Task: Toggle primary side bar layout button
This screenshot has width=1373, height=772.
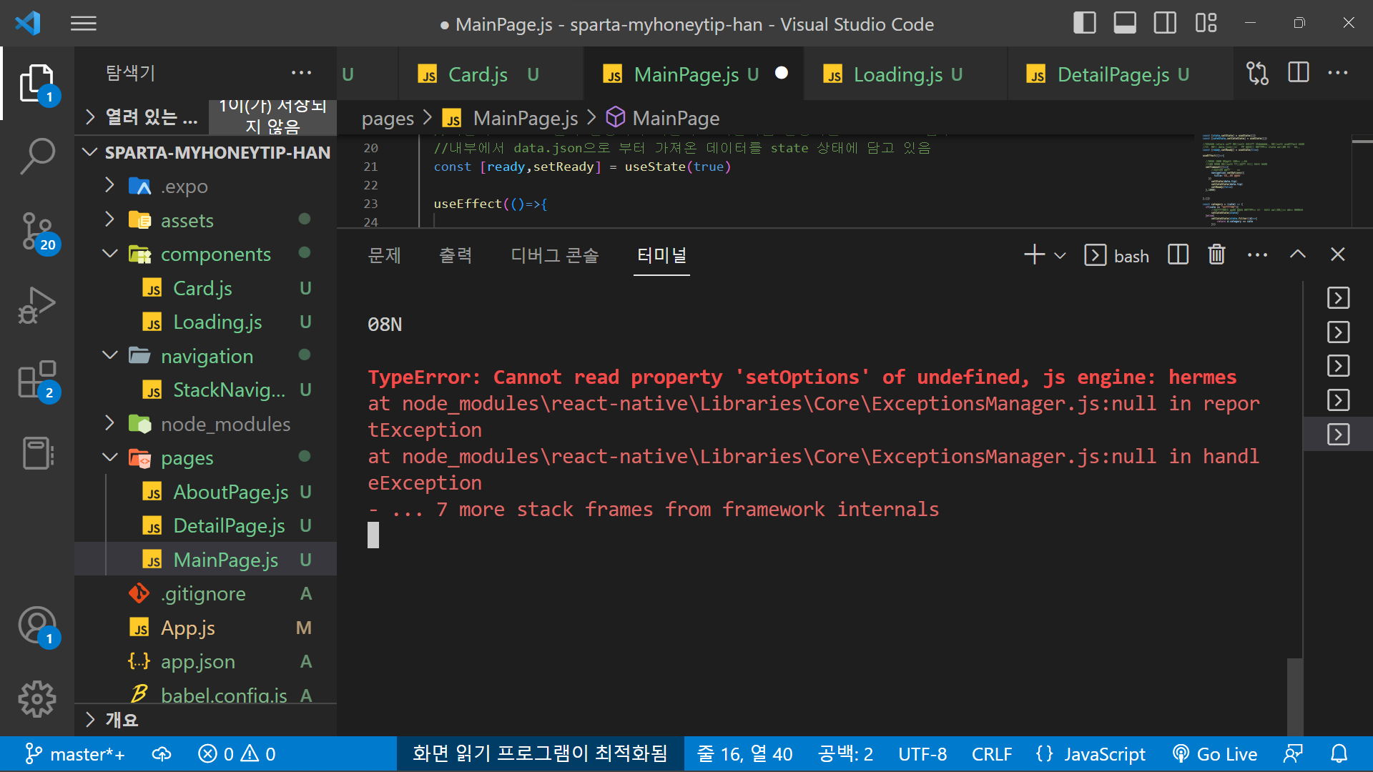Action: [1085, 23]
